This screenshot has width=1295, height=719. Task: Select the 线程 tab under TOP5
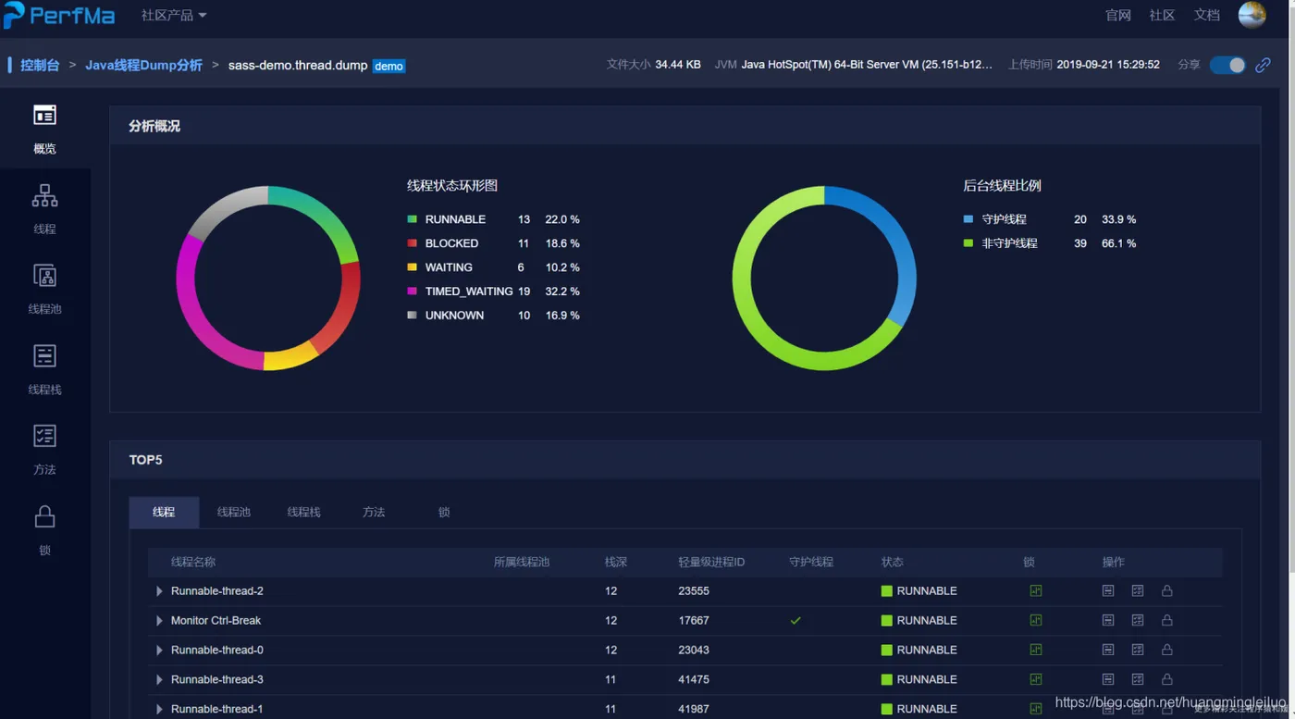click(164, 512)
